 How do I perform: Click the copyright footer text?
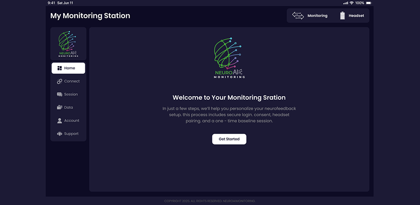210,201
